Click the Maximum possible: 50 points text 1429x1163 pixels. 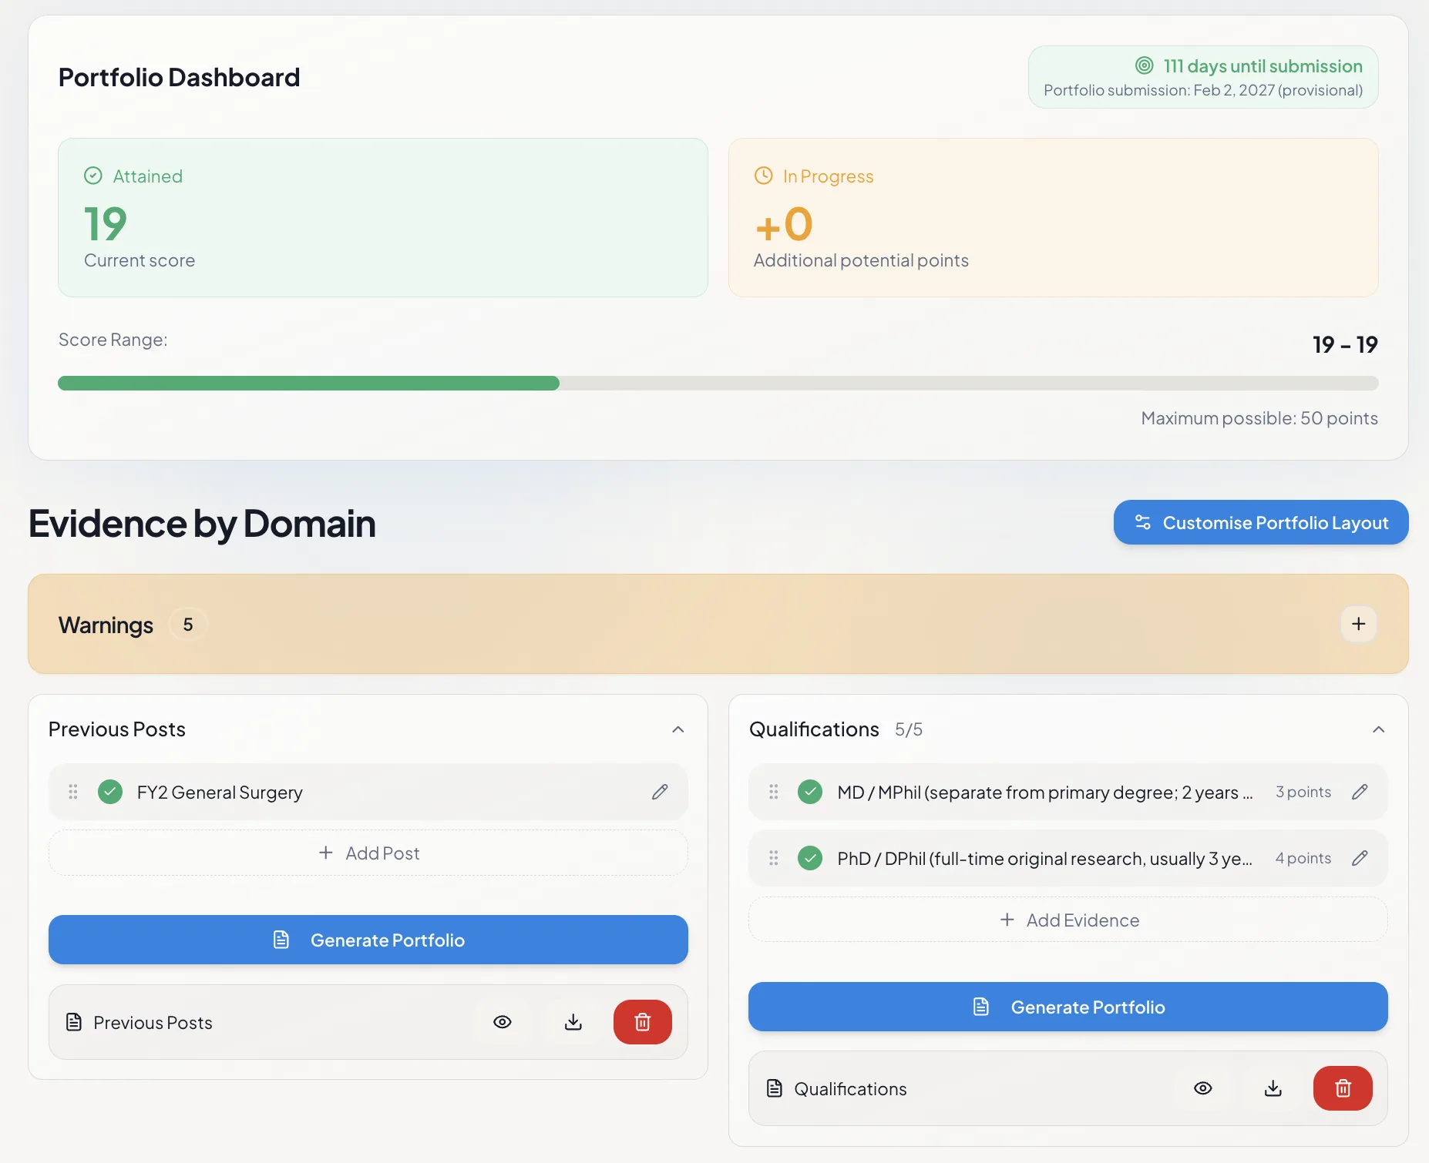(1259, 418)
